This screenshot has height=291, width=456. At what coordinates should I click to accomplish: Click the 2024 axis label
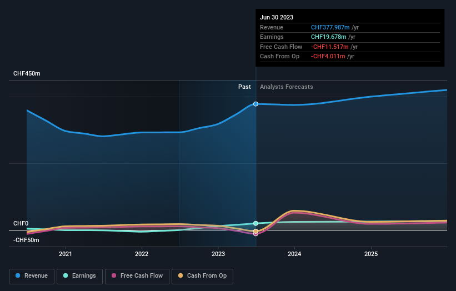coord(294,254)
